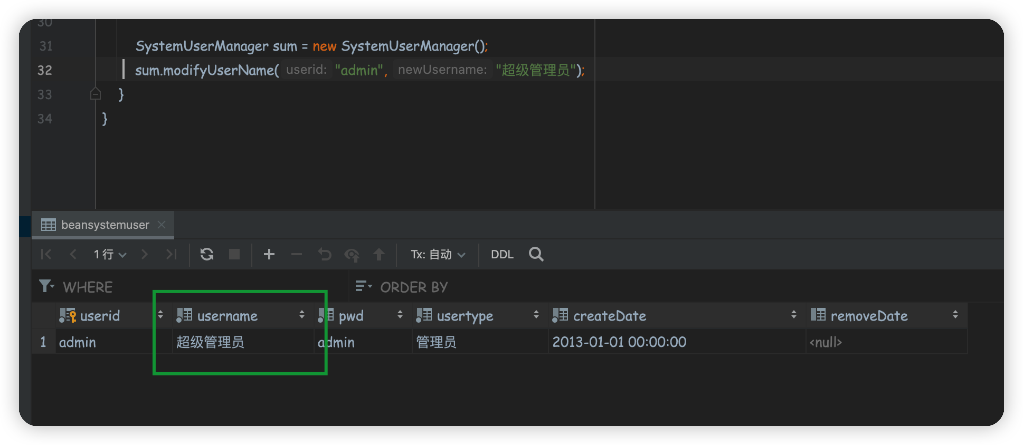The height and width of the screenshot is (445, 1023).
Task: Reload the beansystemuser table data
Action: 207,255
